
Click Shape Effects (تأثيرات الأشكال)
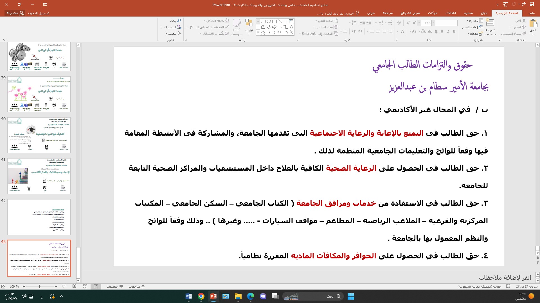(215, 34)
